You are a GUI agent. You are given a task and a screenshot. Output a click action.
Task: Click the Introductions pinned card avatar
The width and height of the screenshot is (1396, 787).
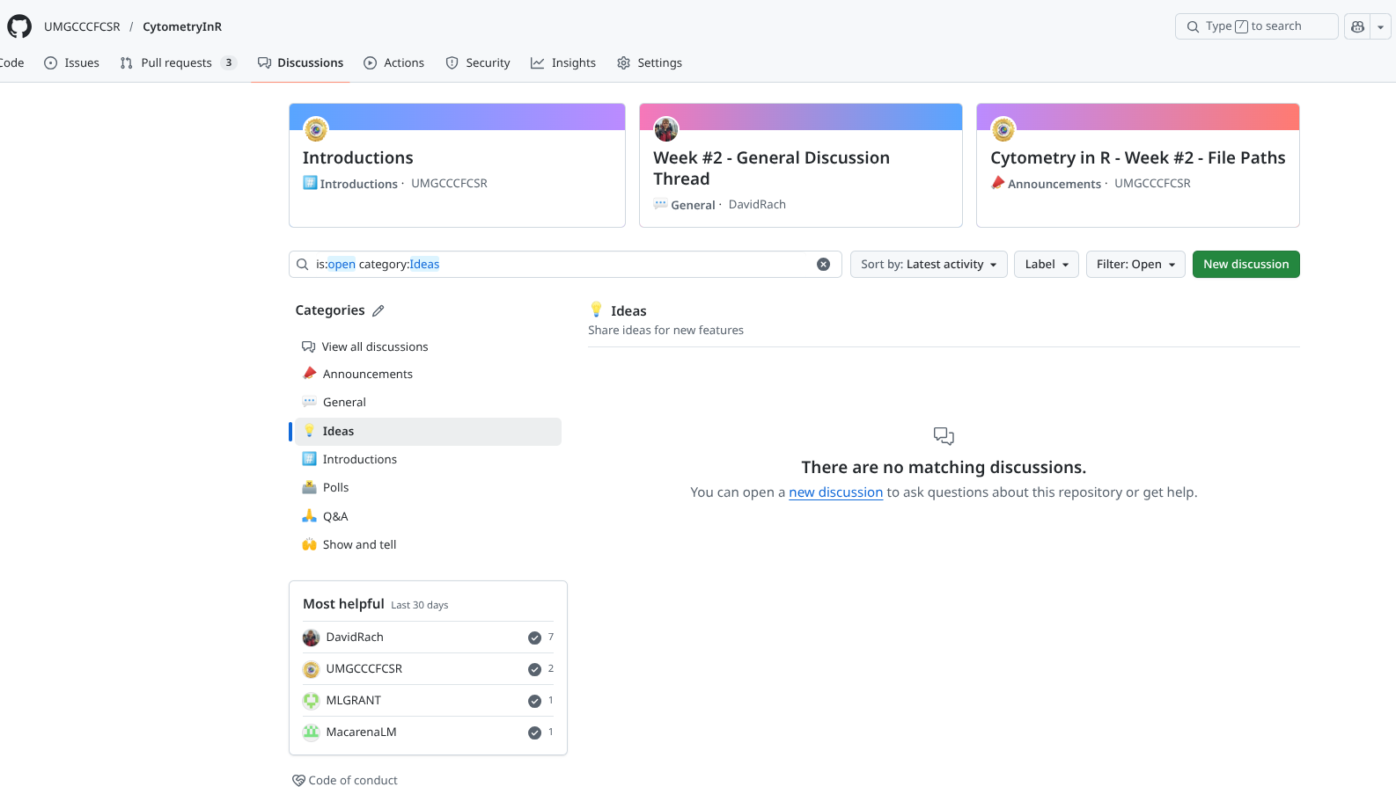316,129
